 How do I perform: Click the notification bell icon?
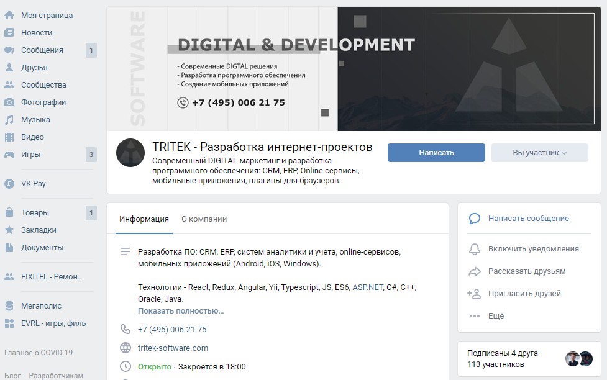(475, 249)
